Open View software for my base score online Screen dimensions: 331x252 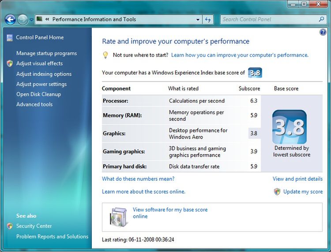coord(170,213)
